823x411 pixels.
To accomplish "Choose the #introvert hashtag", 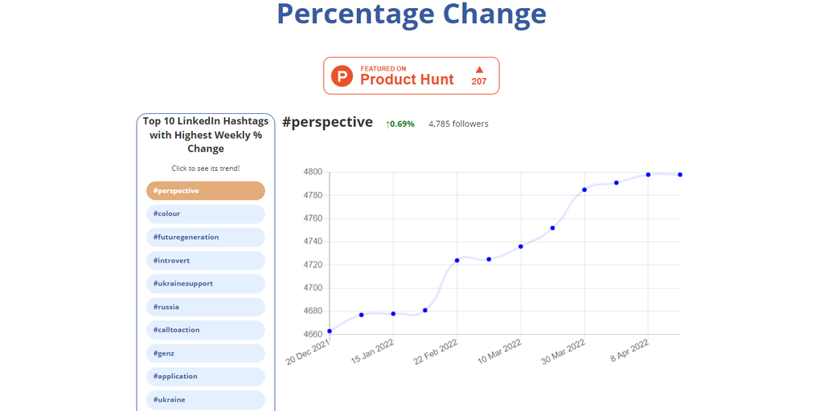I will pyautogui.click(x=206, y=261).
